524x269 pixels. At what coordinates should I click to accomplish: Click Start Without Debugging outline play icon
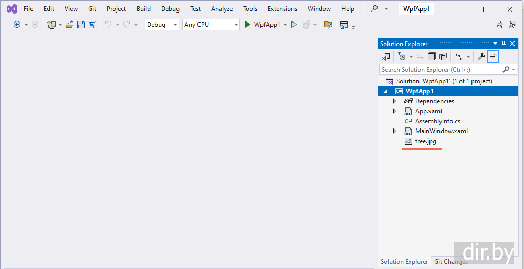pyautogui.click(x=294, y=25)
